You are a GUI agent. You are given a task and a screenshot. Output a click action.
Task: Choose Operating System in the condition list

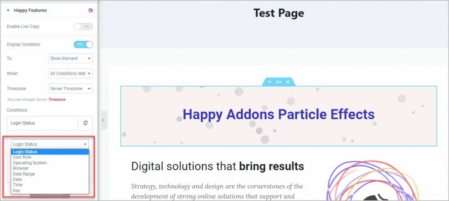click(x=30, y=163)
